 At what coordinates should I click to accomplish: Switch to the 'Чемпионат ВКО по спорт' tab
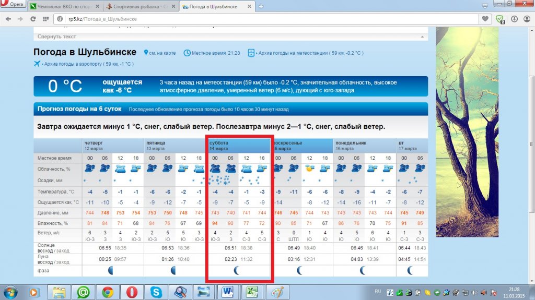[x=64, y=7]
